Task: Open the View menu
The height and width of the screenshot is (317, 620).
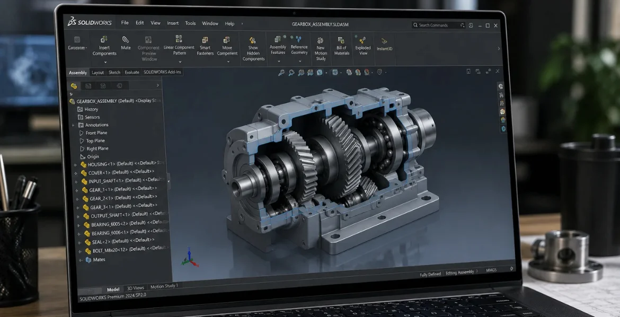Action: (155, 23)
